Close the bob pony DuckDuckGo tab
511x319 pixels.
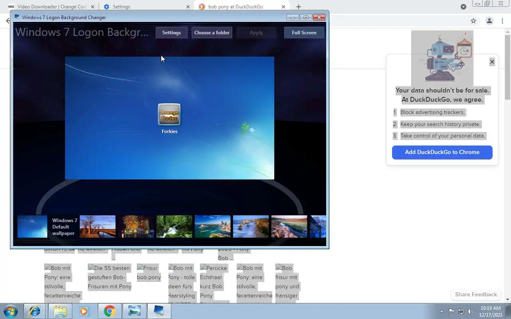pos(283,7)
